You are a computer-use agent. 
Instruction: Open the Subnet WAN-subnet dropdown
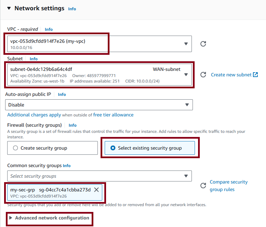(100, 75)
